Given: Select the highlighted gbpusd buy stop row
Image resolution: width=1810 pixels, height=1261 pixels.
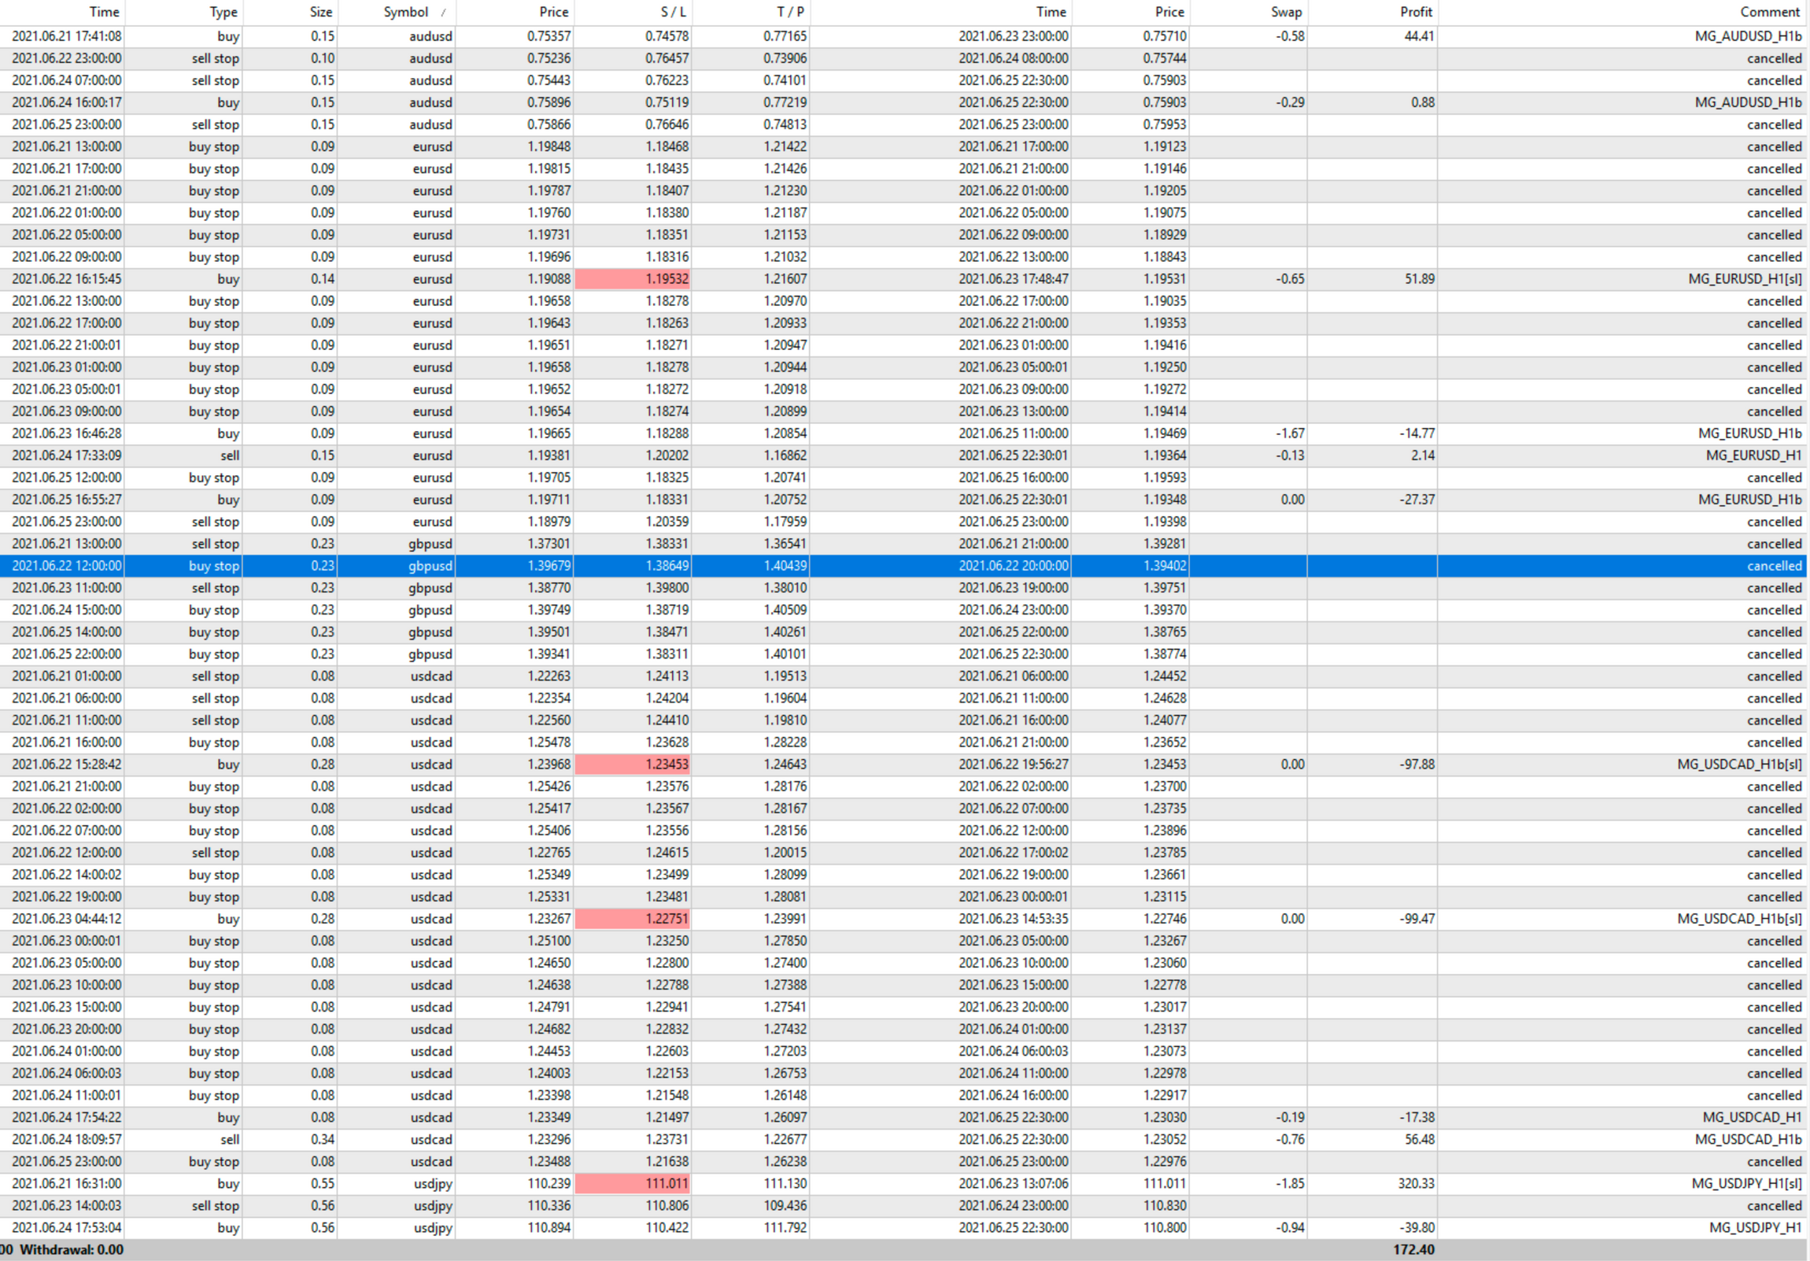Looking at the screenshot, I should coord(430,566).
